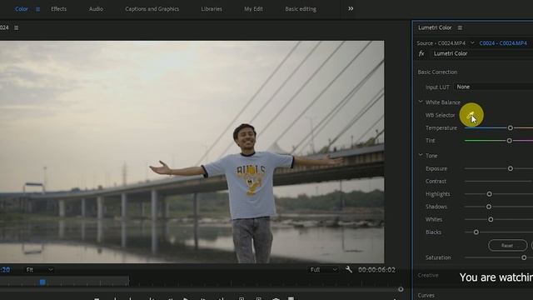
Task: Switch to the Libraries workspace
Action: click(212, 9)
